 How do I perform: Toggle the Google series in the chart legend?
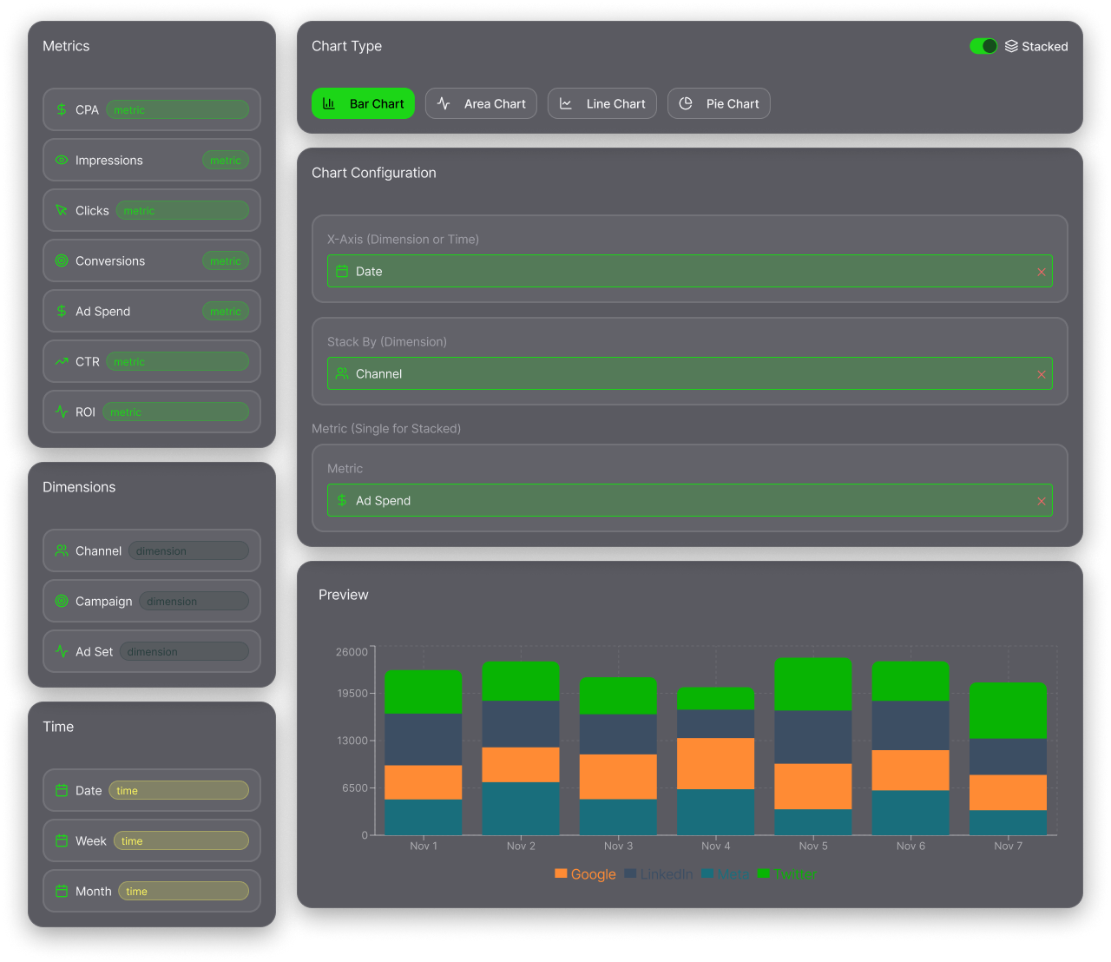click(x=585, y=874)
